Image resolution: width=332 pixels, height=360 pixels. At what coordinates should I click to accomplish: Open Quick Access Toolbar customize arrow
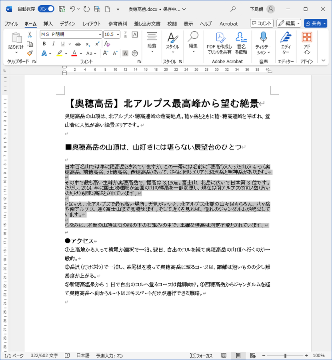click(118, 9)
